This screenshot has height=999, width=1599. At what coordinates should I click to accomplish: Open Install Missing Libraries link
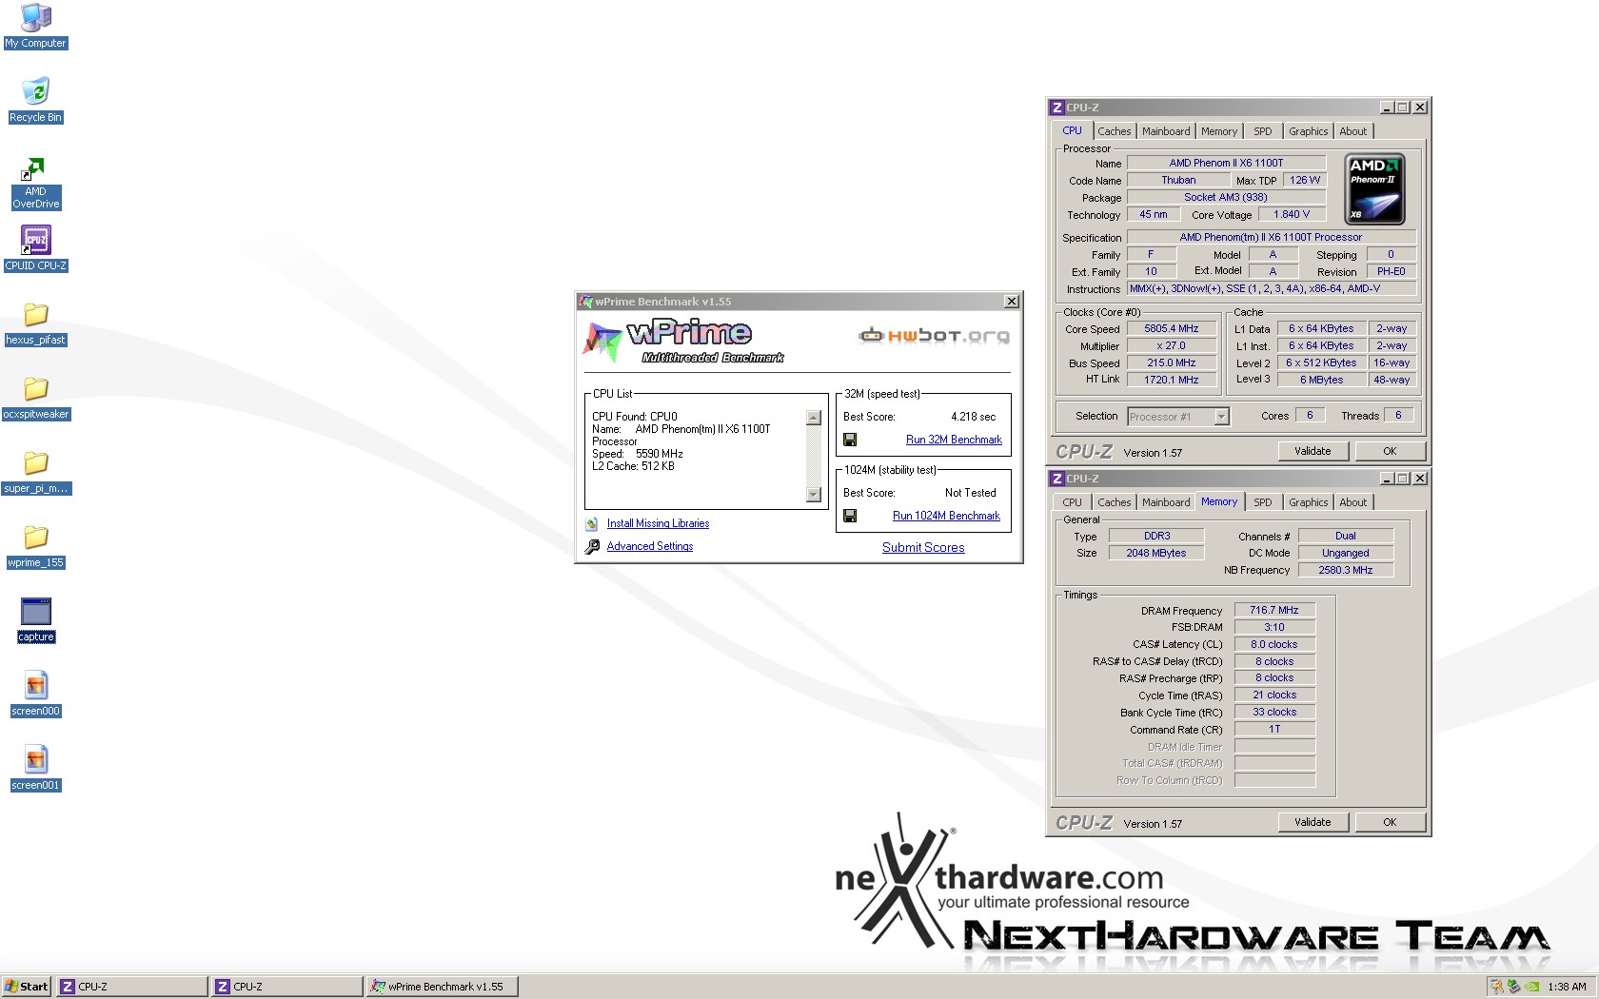click(x=658, y=523)
